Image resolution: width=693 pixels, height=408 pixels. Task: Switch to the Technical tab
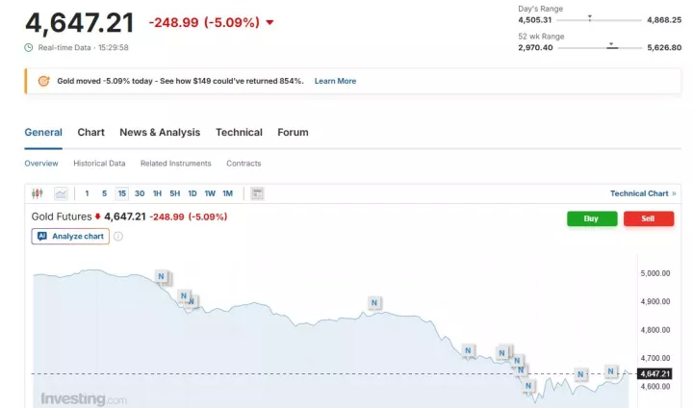(x=239, y=132)
